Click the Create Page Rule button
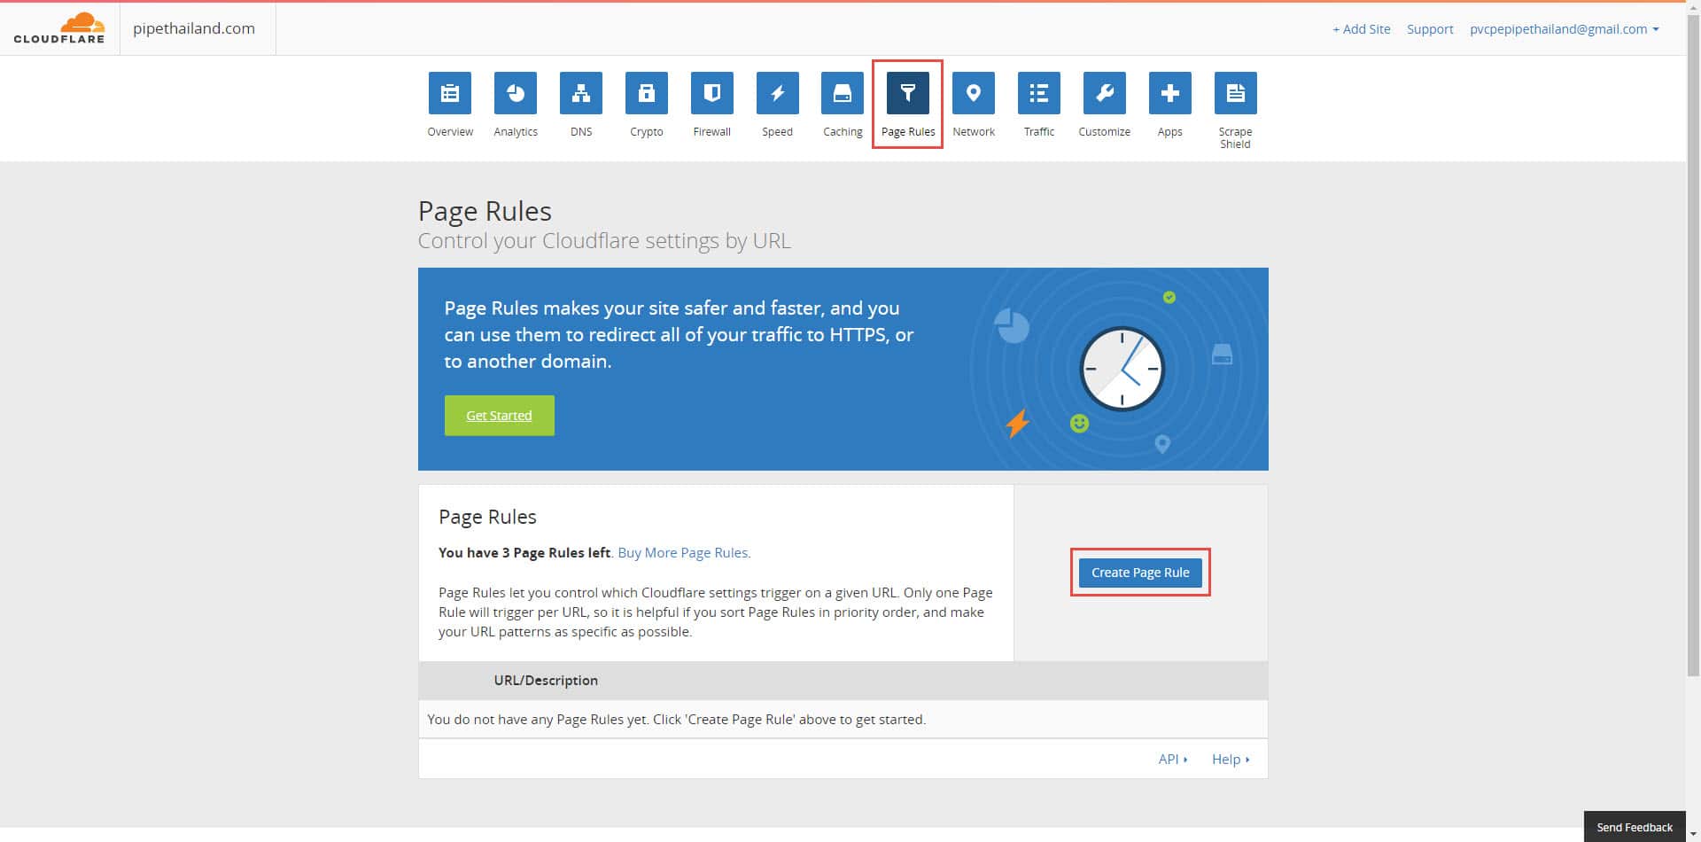Image resolution: width=1701 pixels, height=842 pixels. 1140,573
